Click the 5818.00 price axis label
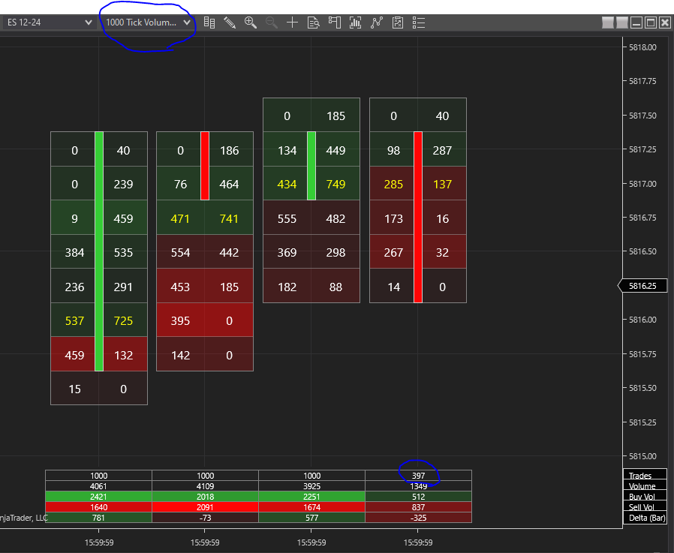The image size is (674, 553). coord(642,47)
